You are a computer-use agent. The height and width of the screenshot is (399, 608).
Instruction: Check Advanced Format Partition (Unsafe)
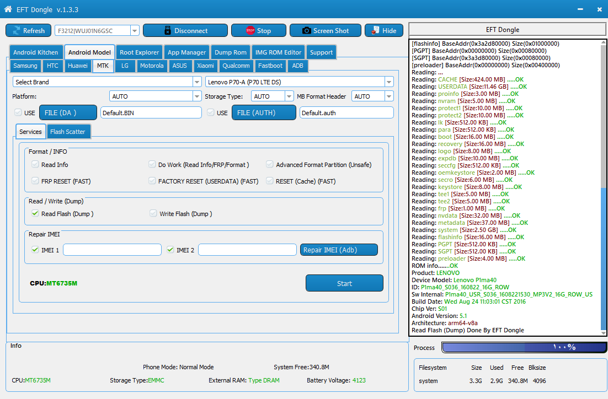269,164
